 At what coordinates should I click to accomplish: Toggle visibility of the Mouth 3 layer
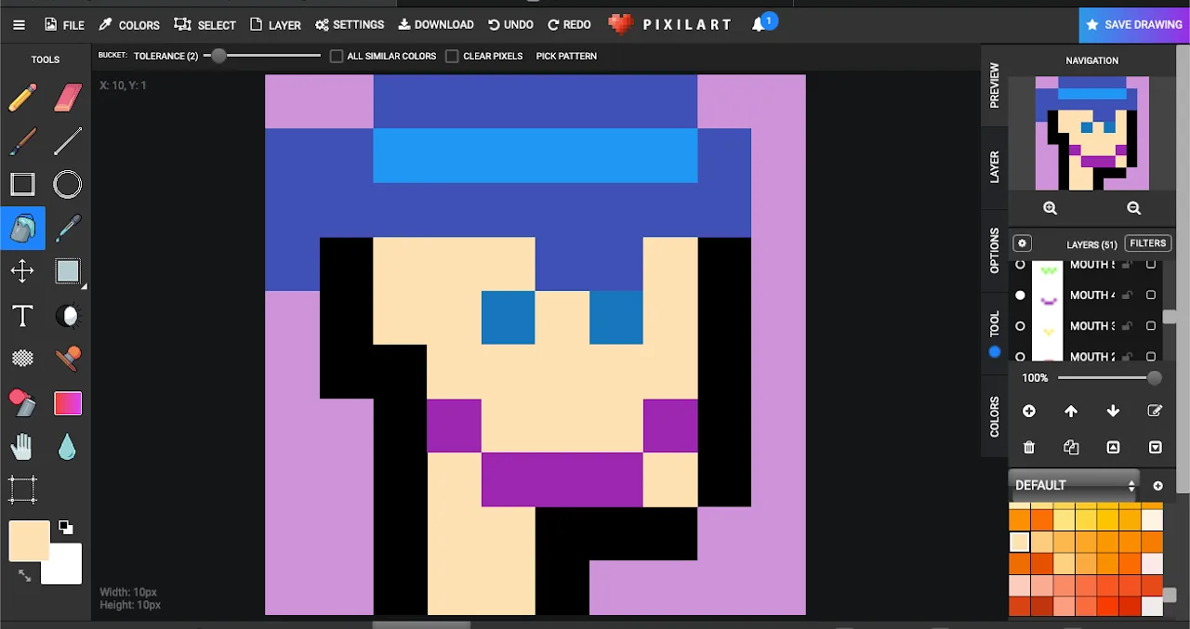pos(1020,326)
